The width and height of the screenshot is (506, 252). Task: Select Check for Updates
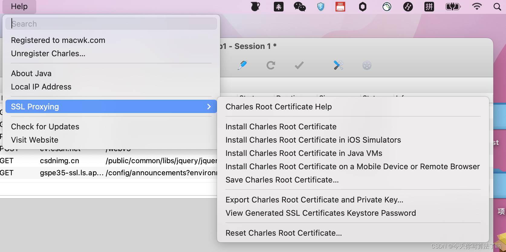pos(111,127)
